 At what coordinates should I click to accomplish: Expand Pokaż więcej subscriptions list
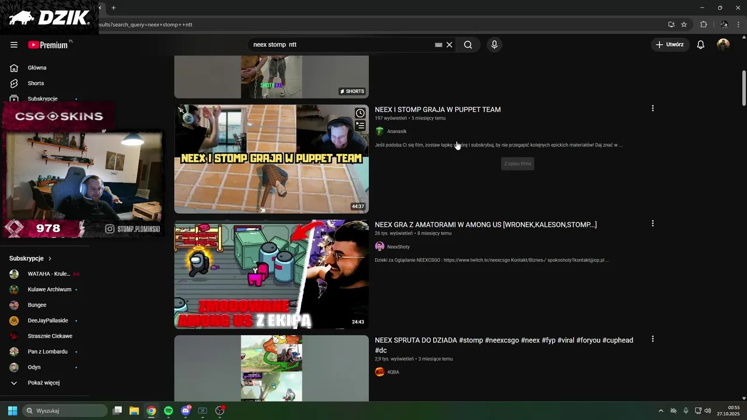[x=45, y=383]
